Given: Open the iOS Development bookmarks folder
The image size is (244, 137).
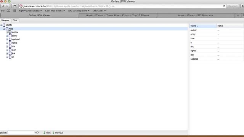Looking at the screenshot, I should click(x=79, y=11).
